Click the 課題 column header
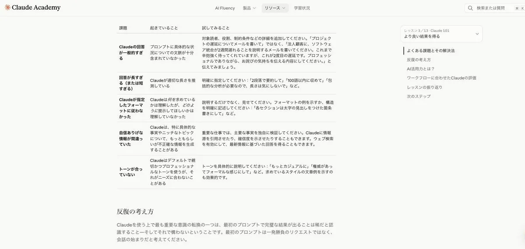The width and height of the screenshot is (525, 249). coord(123,28)
